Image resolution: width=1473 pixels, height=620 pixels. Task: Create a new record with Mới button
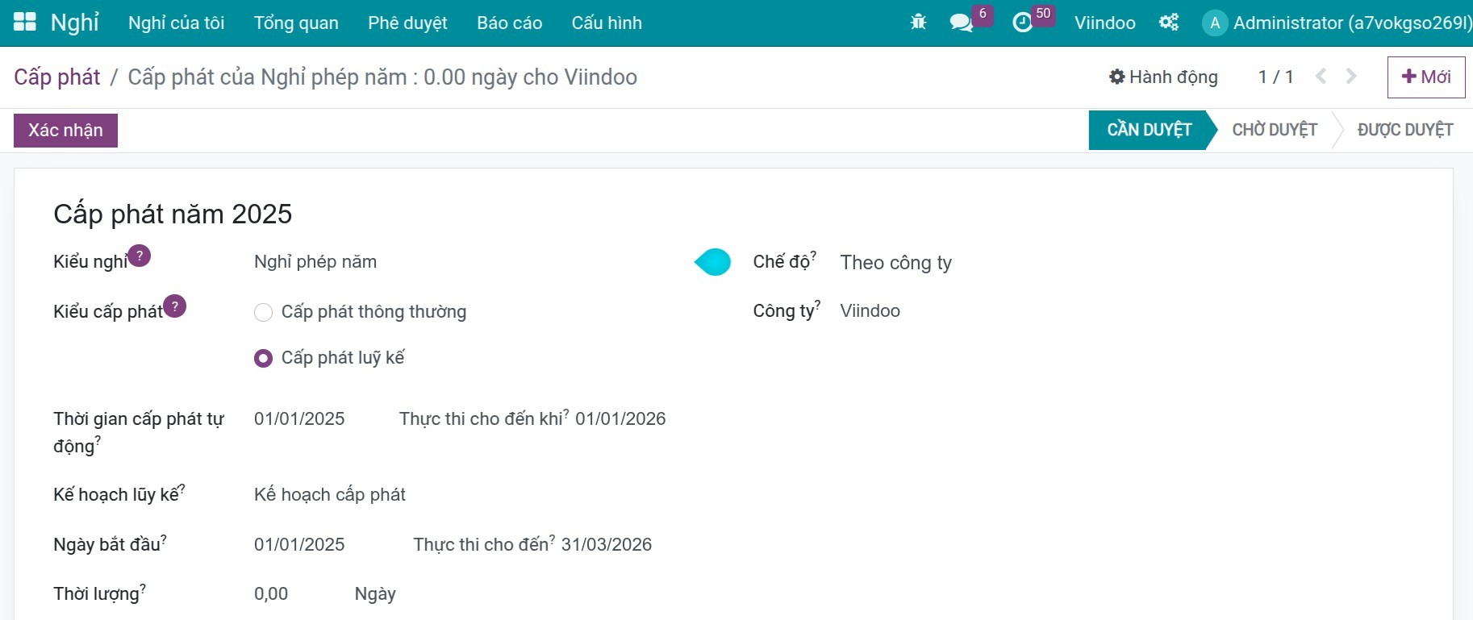click(1426, 77)
